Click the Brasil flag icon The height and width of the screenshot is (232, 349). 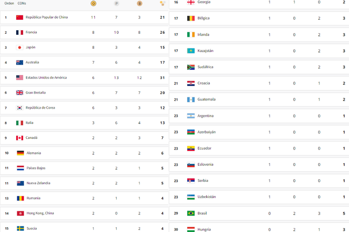click(x=191, y=213)
